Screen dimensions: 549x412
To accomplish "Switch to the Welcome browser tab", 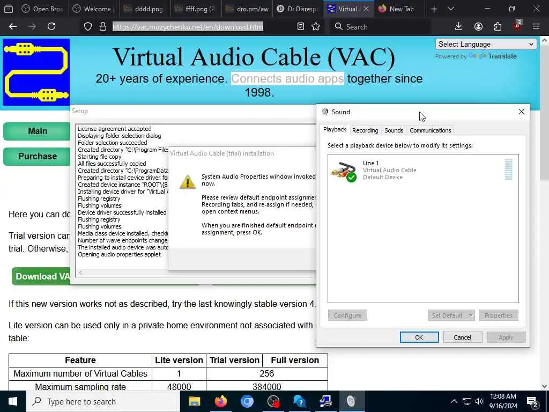I will coord(94,9).
